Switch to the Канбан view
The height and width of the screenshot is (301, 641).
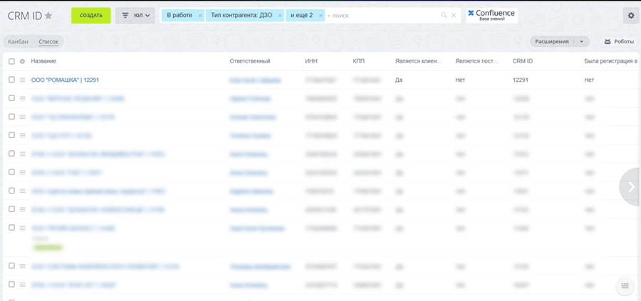click(x=18, y=42)
